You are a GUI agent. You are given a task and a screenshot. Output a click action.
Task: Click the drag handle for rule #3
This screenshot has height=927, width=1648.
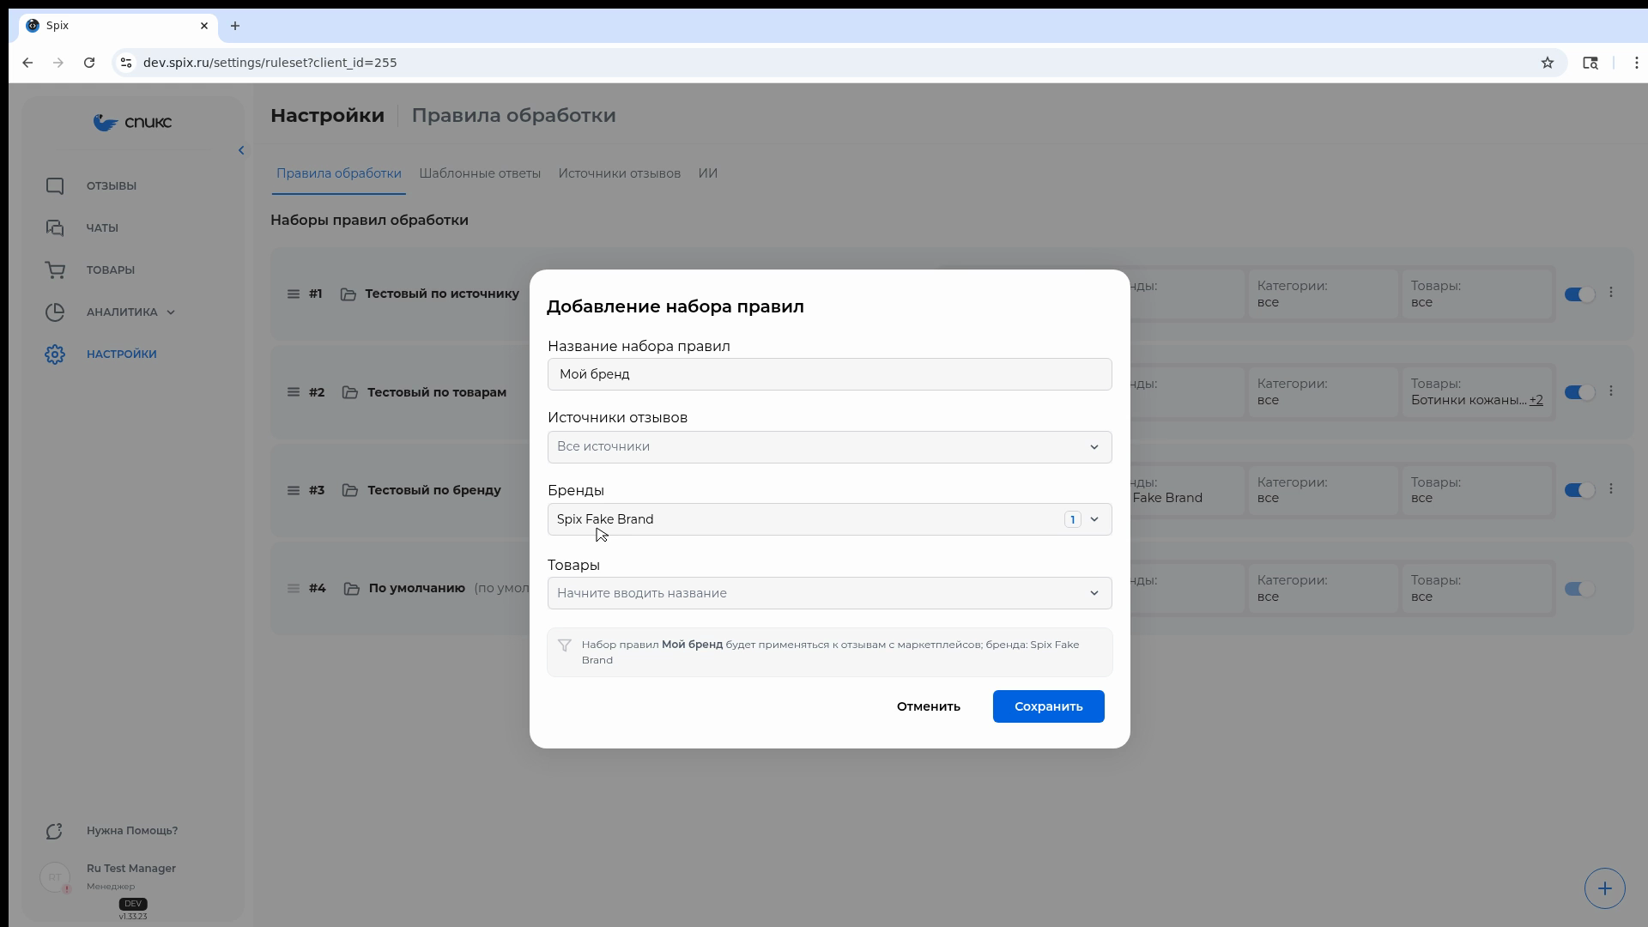(294, 490)
